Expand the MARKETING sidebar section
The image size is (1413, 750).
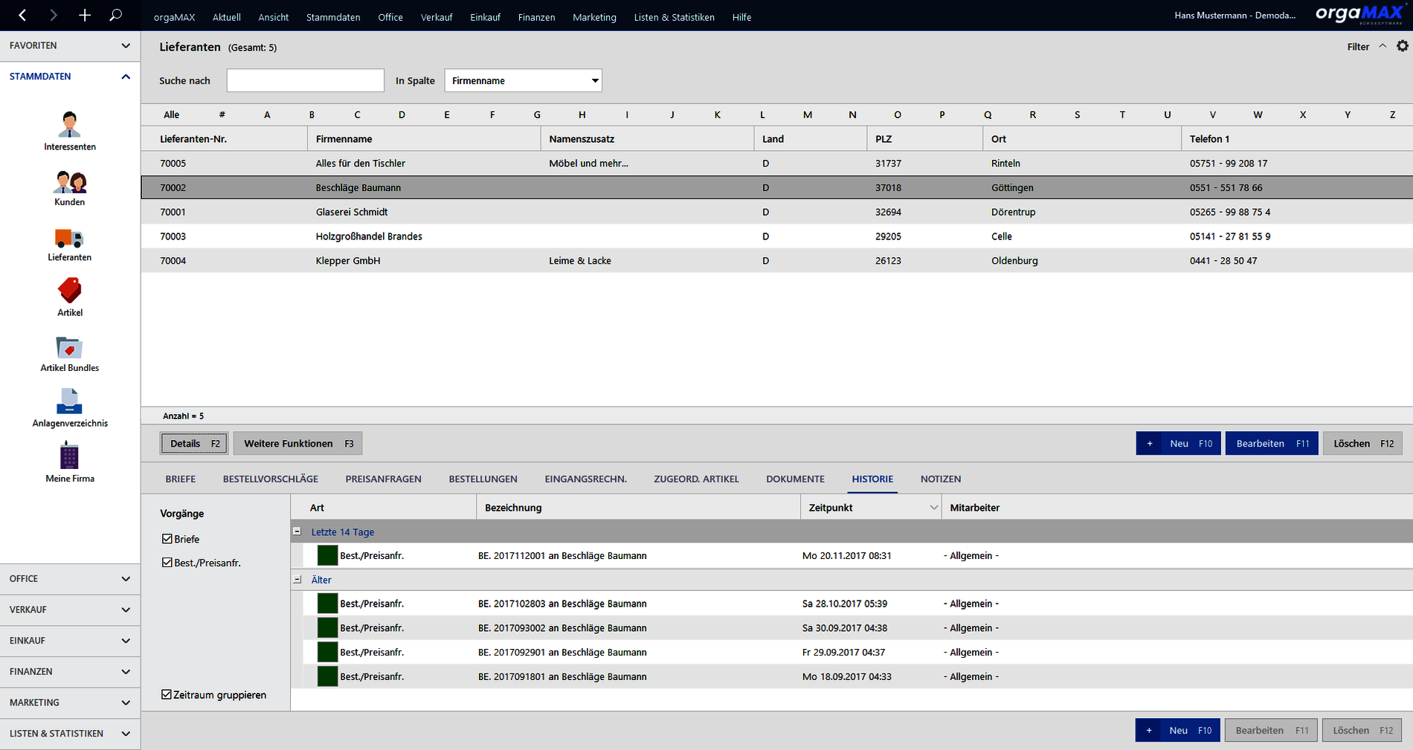pyautogui.click(x=70, y=702)
